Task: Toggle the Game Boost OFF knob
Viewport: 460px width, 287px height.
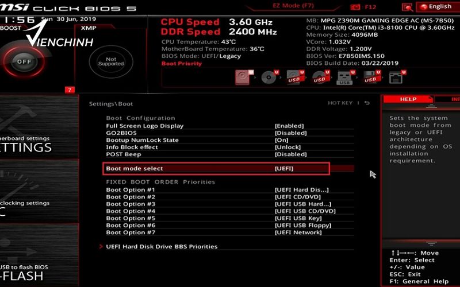Action: (24, 62)
